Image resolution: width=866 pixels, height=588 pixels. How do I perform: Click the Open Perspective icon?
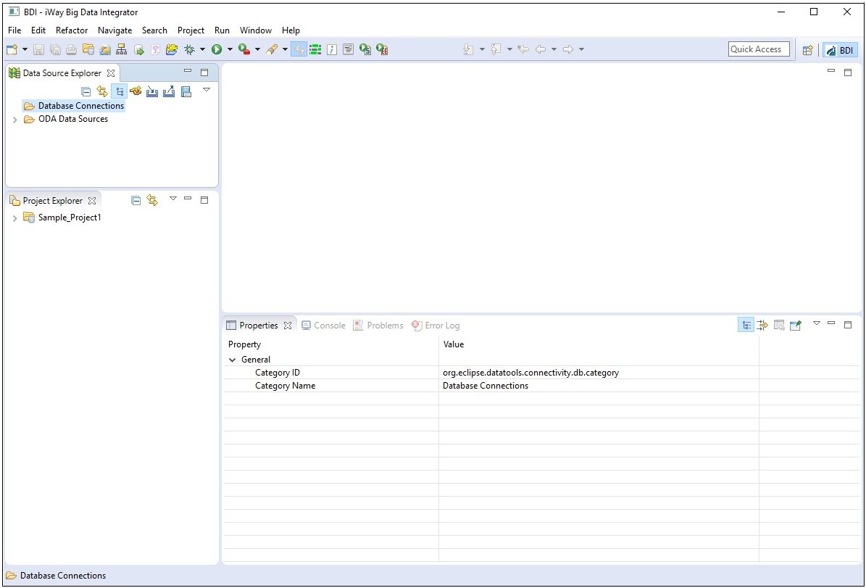tap(808, 50)
